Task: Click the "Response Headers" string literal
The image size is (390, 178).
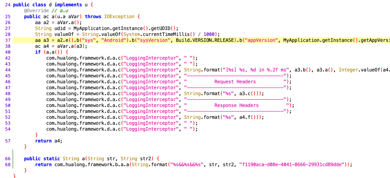Action: (x=237, y=105)
